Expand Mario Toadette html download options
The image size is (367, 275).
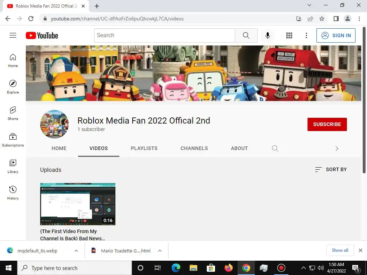tap(160, 251)
